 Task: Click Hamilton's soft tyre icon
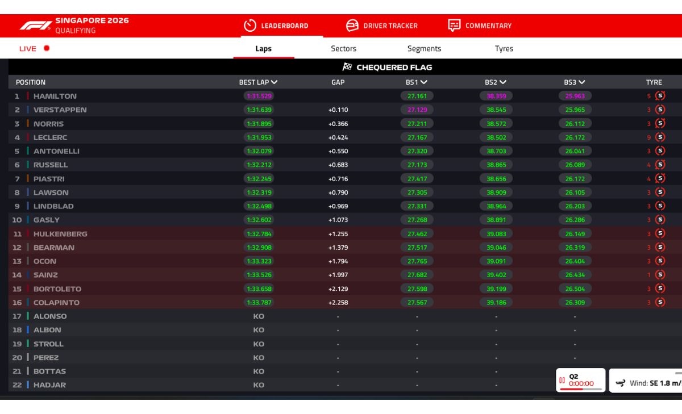click(660, 96)
